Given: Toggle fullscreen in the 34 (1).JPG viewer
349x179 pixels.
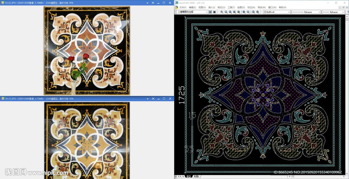Looking at the screenshot, I should point(153,99).
